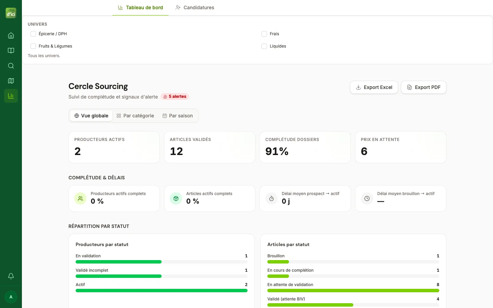Image resolution: width=493 pixels, height=308 pixels.
Task: Select the Par catégorie view tab
Action: [135, 116]
